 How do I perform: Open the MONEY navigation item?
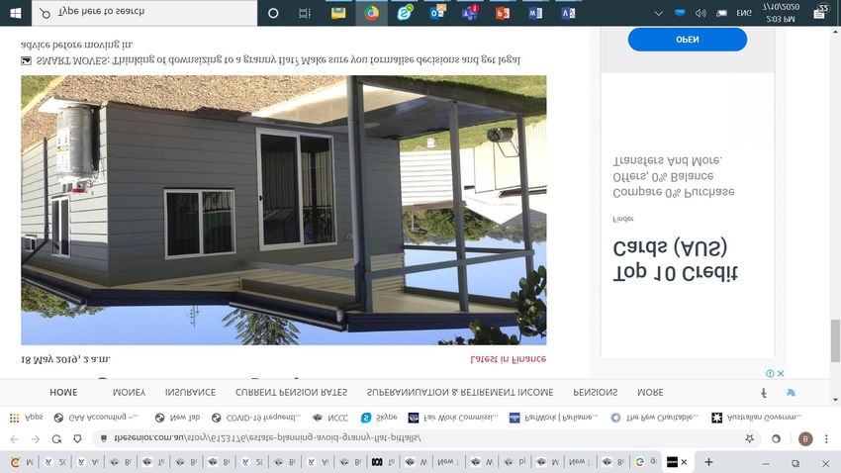[129, 393]
